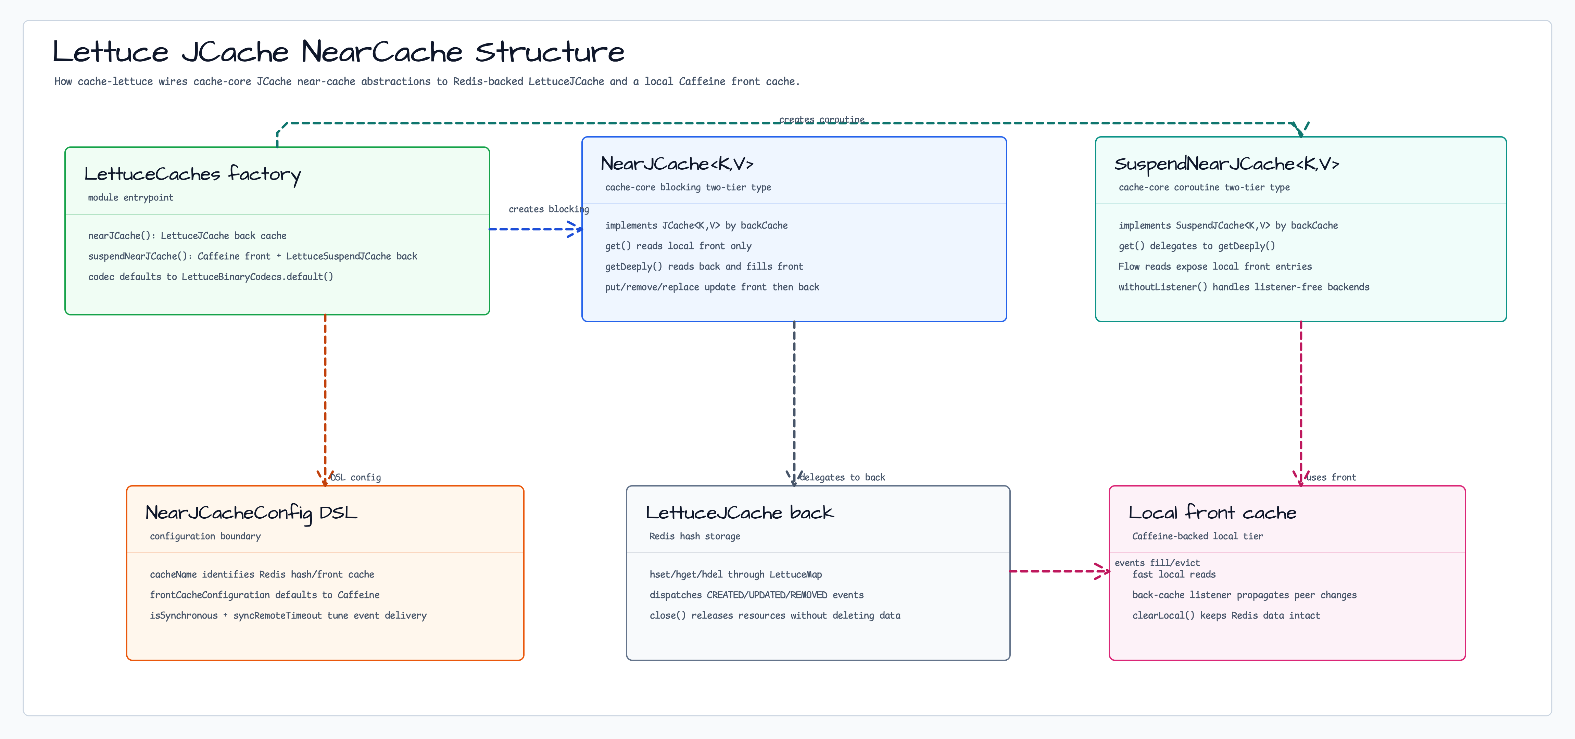Click 'Flow reads expose local front entries'
Screen dimensions: 1575x739
pos(1215,266)
